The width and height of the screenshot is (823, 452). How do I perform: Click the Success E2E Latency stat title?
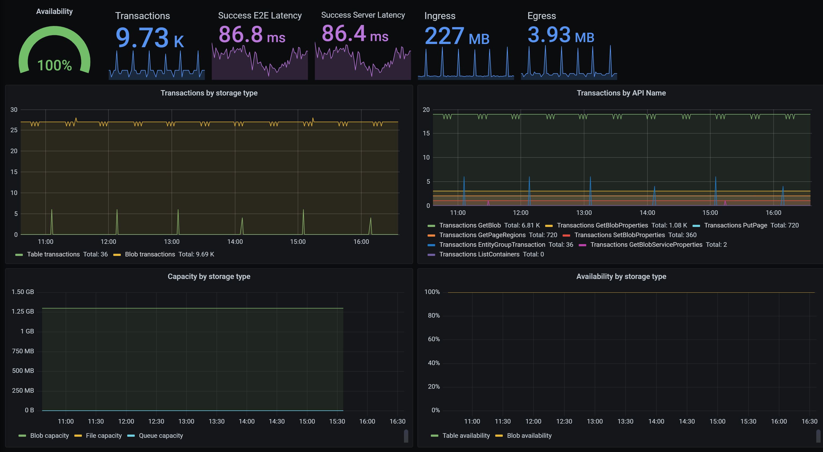click(260, 16)
